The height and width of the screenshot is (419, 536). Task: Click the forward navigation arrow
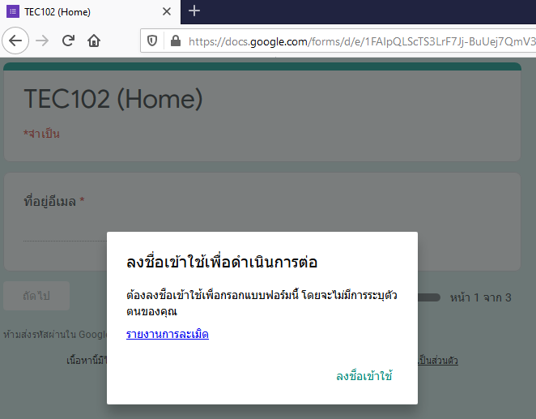(43, 41)
